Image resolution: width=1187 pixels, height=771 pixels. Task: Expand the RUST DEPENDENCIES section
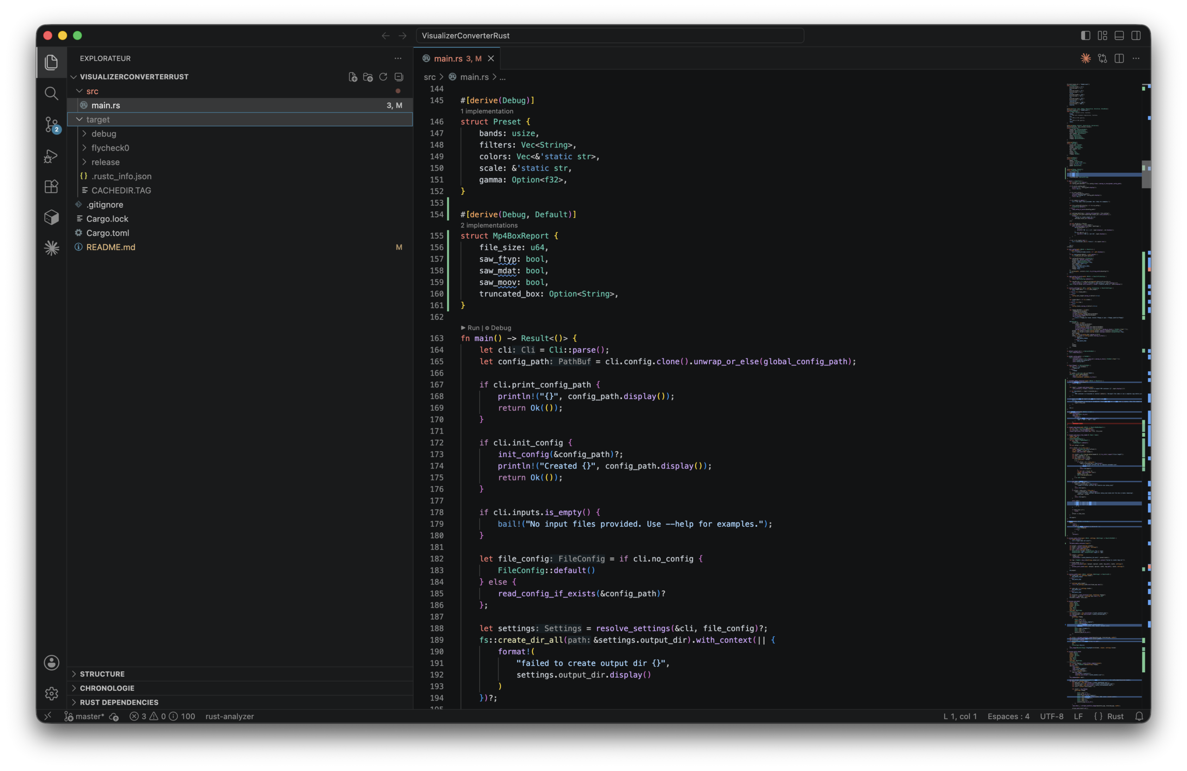pyautogui.click(x=240, y=702)
